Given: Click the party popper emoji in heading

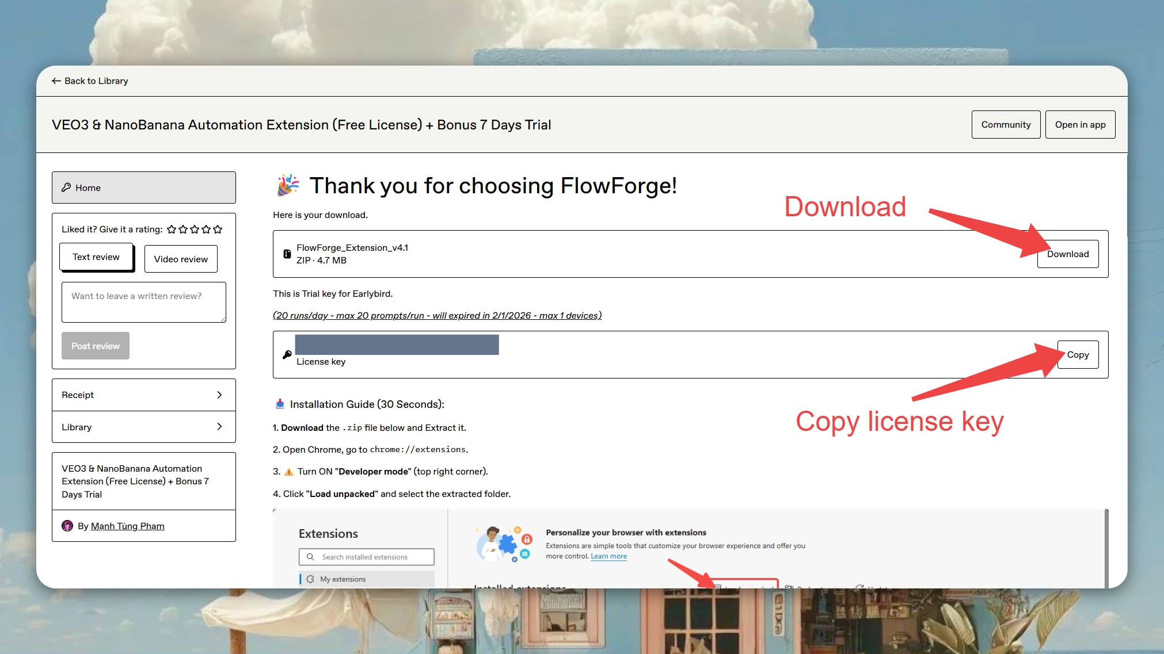Looking at the screenshot, I should (x=288, y=186).
